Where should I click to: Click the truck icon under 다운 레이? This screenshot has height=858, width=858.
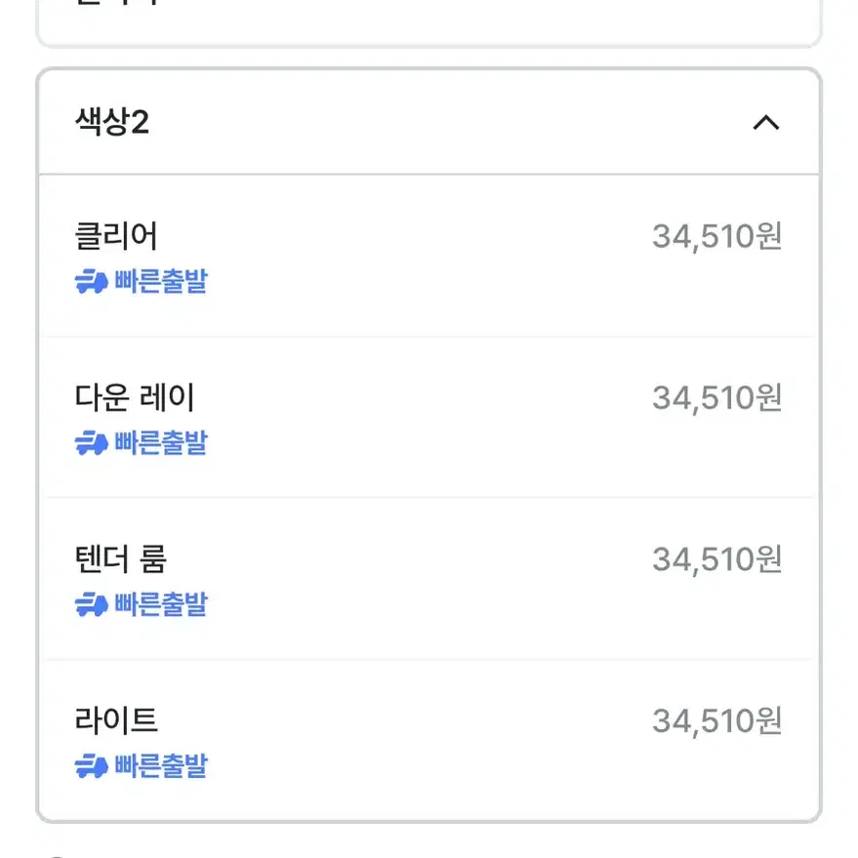coord(92,443)
